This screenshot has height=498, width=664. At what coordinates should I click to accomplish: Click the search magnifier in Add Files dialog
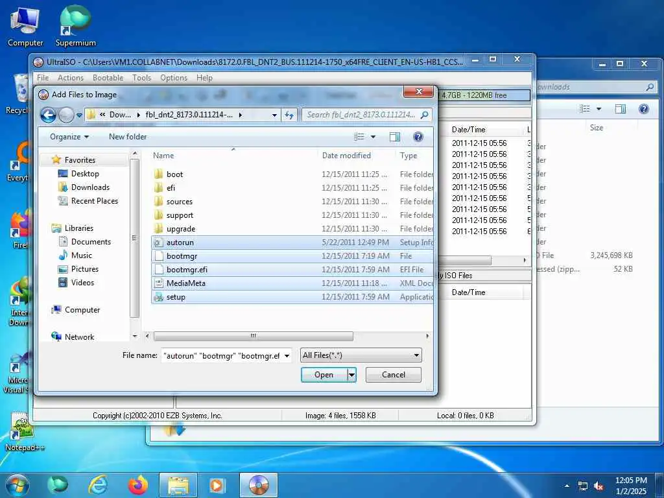[424, 115]
